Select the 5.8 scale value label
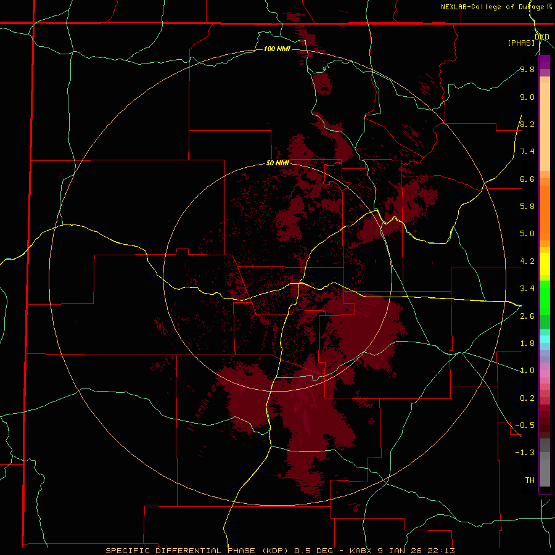 pyautogui.click(x=527, y=207)
